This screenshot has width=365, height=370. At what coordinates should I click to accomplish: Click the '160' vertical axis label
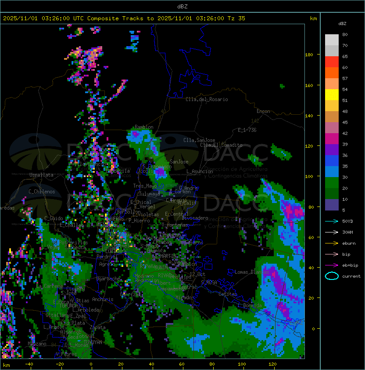[x=309, y=85]
